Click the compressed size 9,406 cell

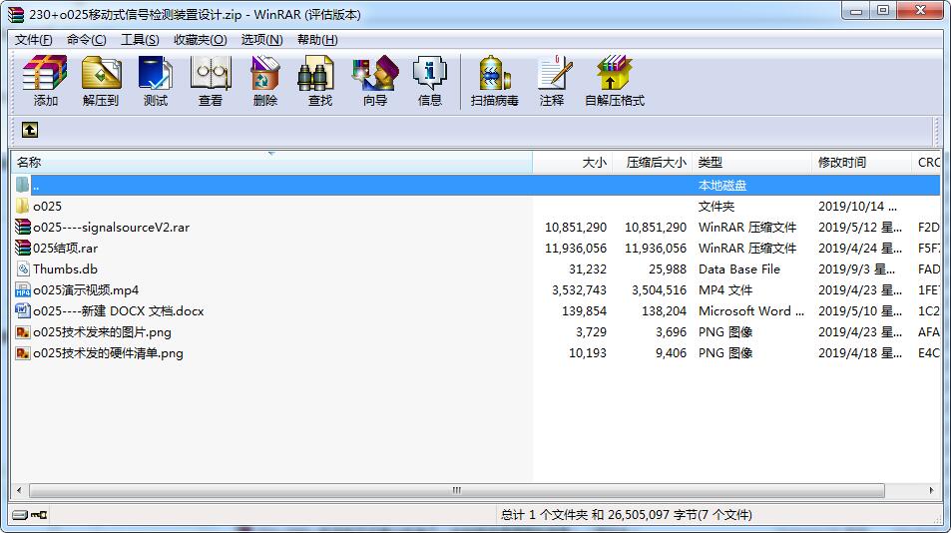[x=671, y=353]
